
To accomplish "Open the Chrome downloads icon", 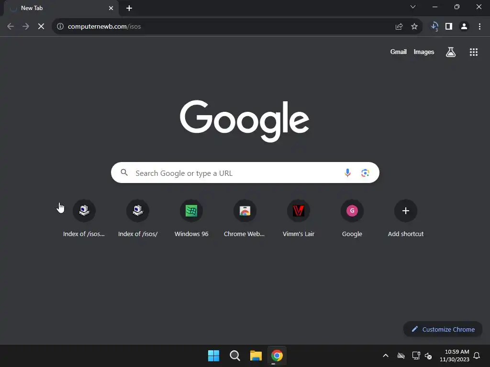I will [x=434, y=27].
